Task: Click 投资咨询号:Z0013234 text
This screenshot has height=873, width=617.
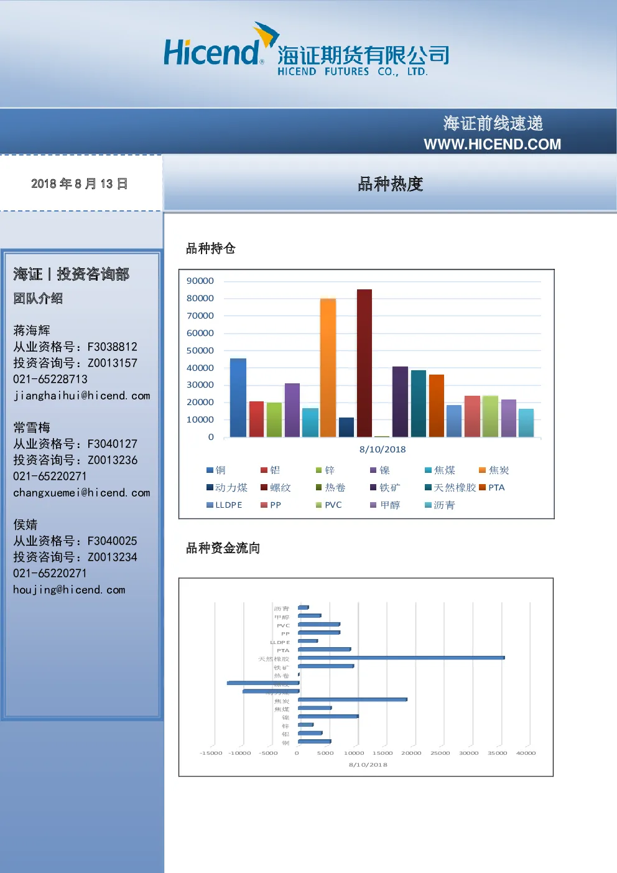Action: click(x=75, y=557)
